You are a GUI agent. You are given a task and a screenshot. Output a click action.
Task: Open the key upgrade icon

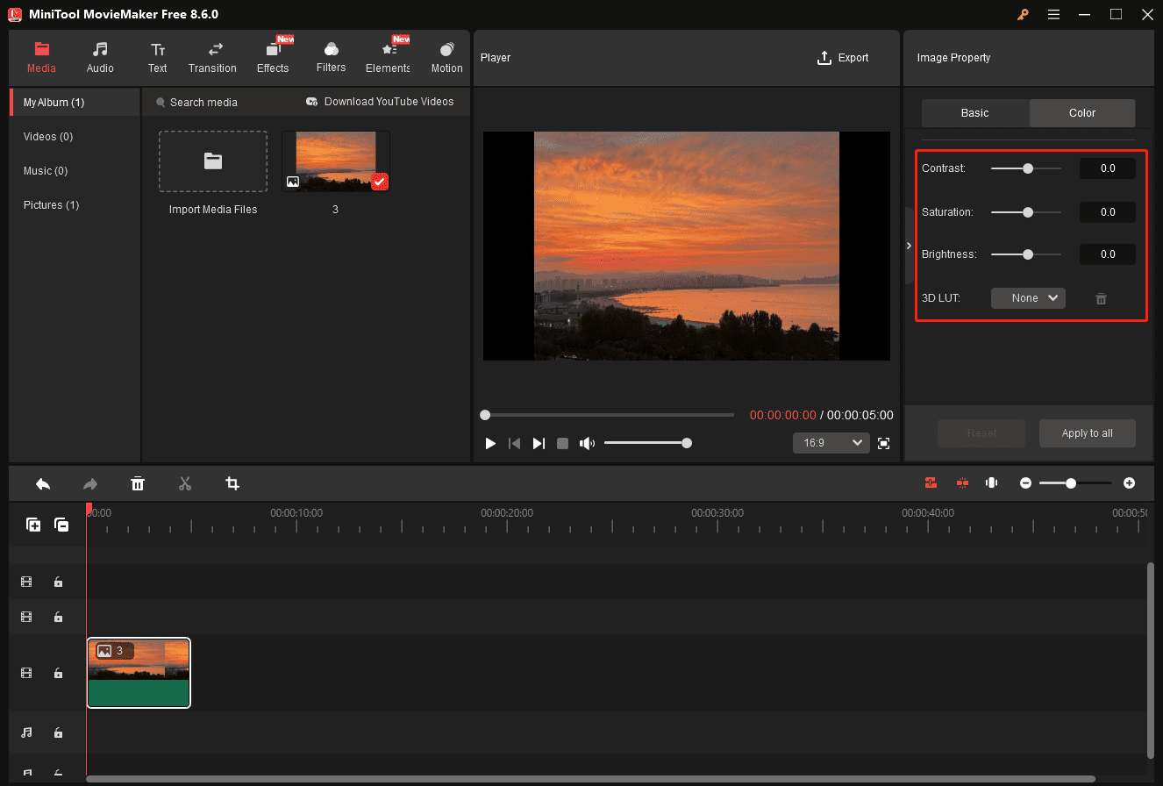point(1023,15)
